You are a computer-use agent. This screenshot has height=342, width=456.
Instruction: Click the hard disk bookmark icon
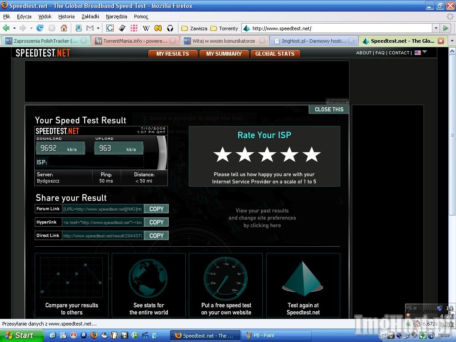coord(122,28)
